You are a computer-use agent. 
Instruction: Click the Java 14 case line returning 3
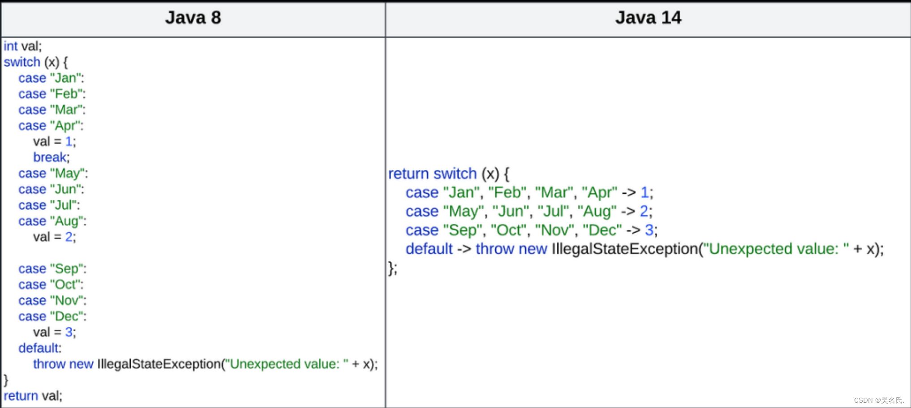click(x=532, y=230)
